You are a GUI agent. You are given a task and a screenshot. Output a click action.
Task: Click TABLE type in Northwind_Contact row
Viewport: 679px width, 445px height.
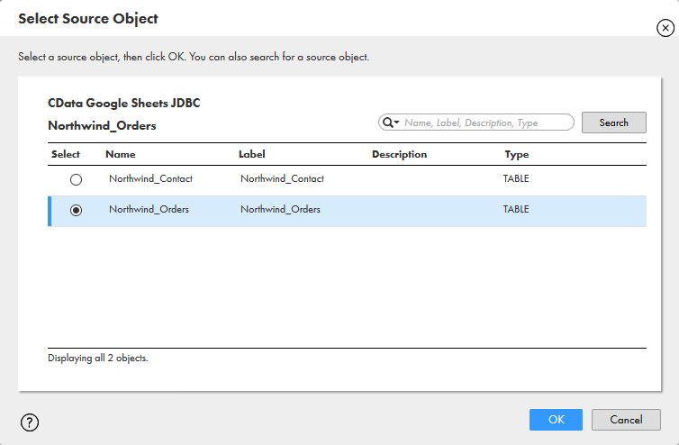[x=516, y=178]
